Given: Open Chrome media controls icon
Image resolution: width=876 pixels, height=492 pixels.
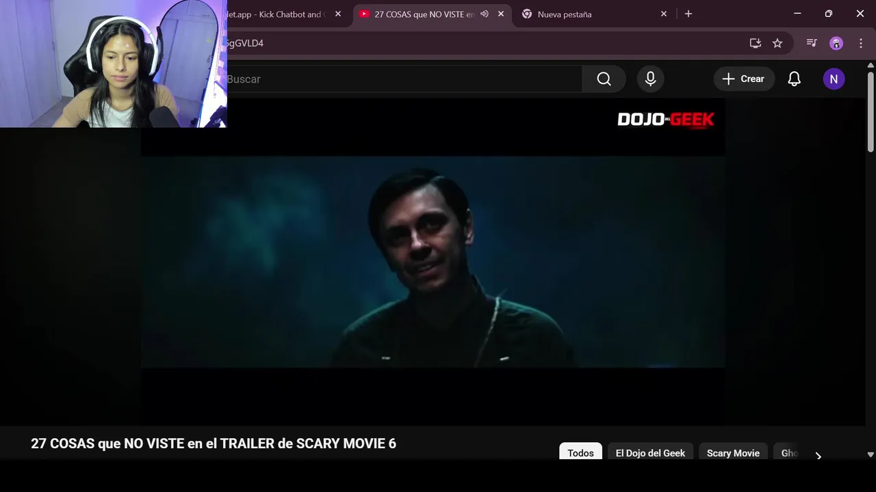Looking at the screenshot, I should (x=812, y=43).
